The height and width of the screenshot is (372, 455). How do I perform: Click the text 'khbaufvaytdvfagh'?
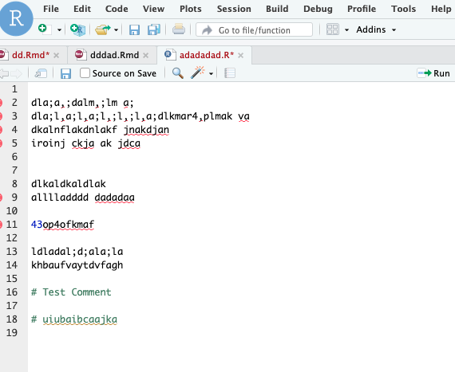point(77,265)
